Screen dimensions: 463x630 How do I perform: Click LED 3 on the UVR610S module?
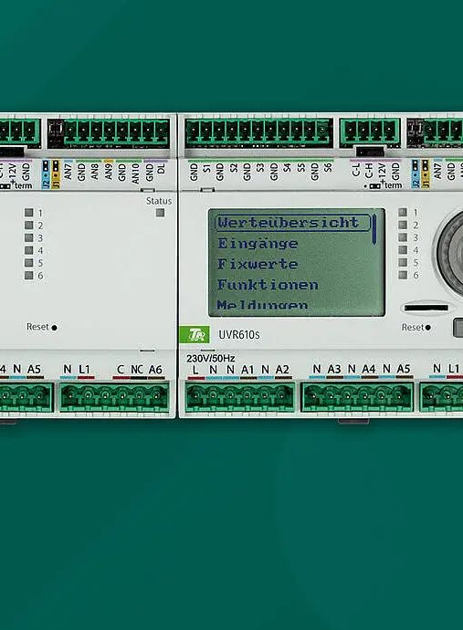pyautogui.click(x=403, y=237)
